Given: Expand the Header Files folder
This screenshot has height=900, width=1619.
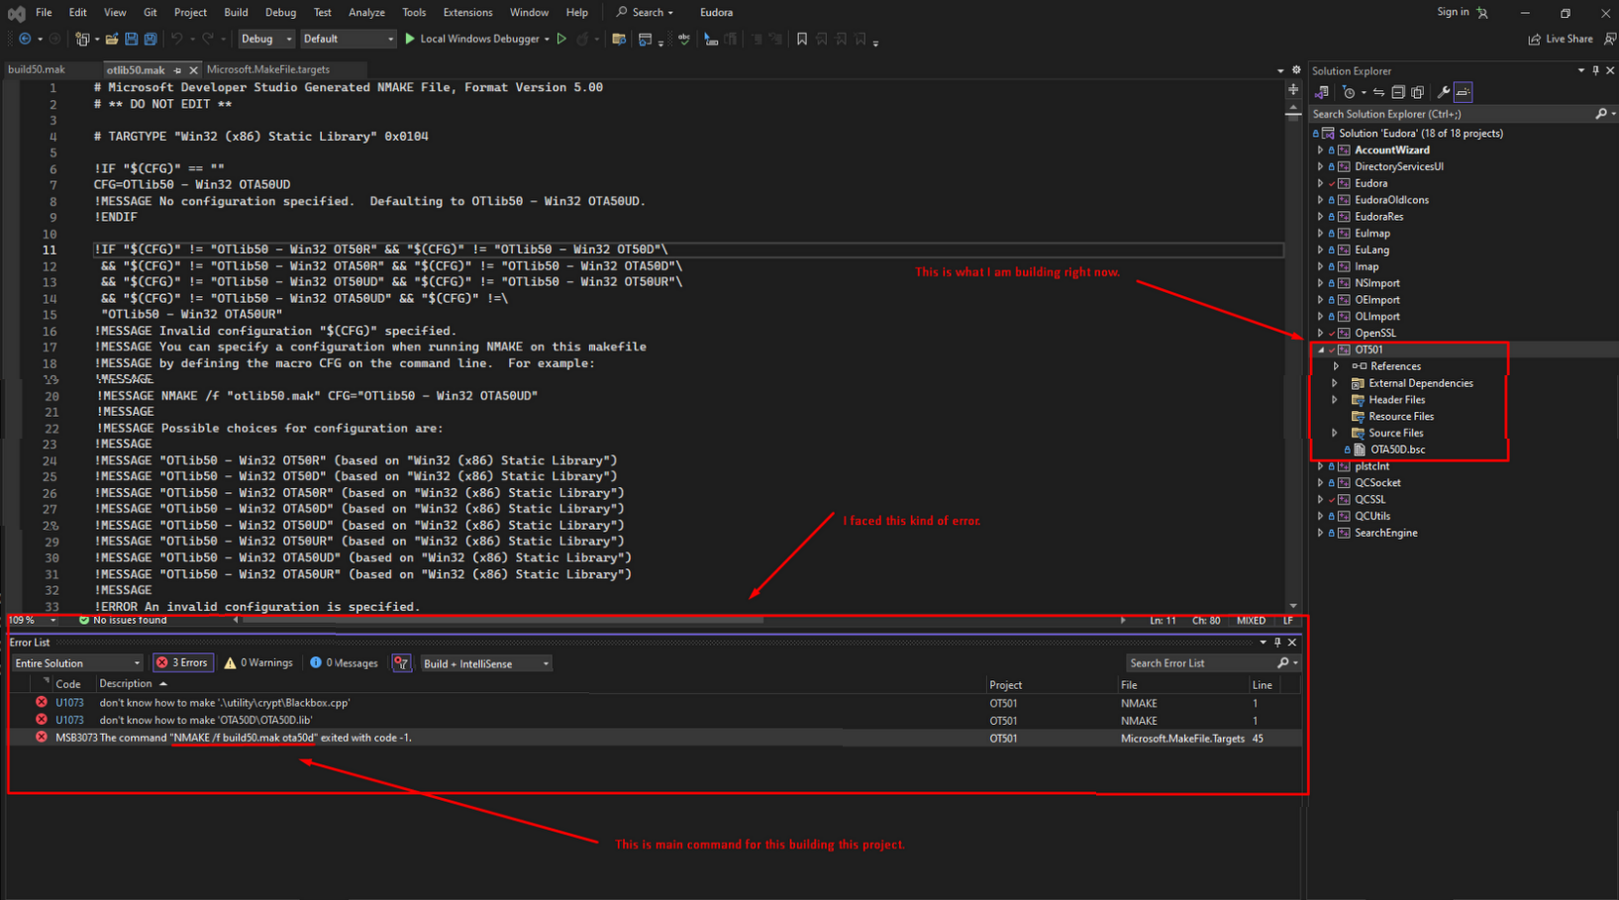Looking at the screenshot, I should pos(1335,400).
